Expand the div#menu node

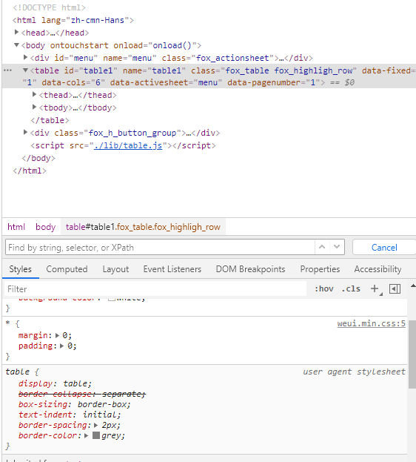click(26, 57)
